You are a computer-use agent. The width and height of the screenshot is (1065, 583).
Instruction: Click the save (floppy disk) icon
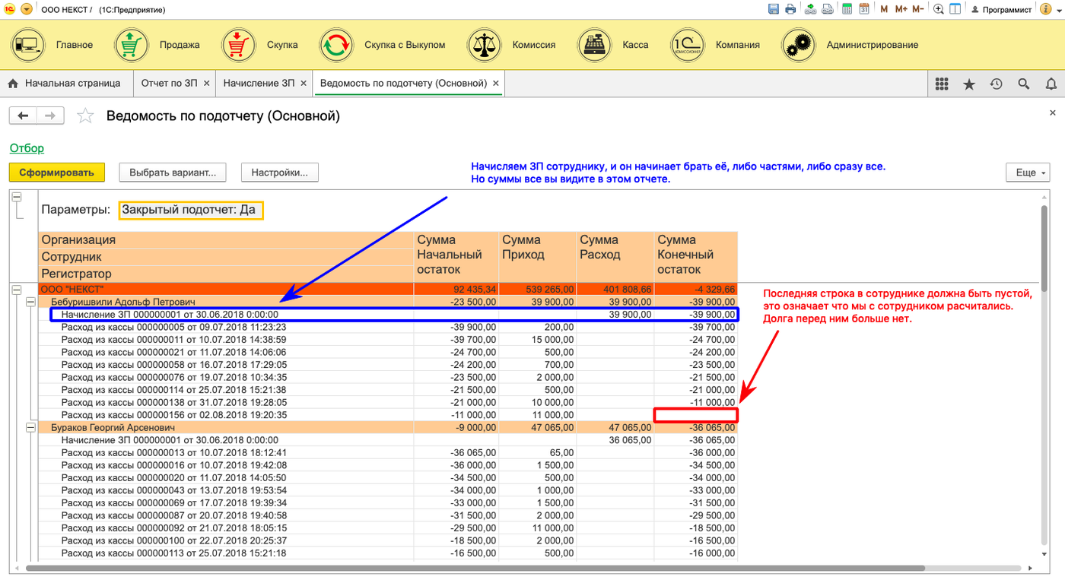pos(774,9)
